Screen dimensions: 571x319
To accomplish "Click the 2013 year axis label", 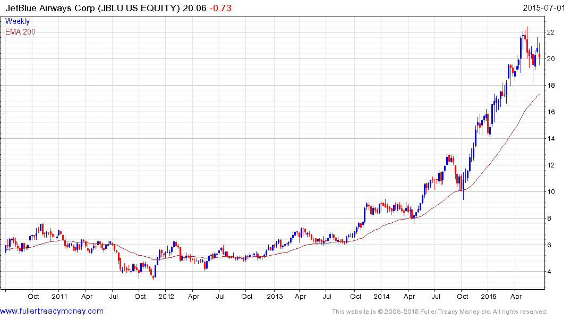I will [x=275, y=296].
